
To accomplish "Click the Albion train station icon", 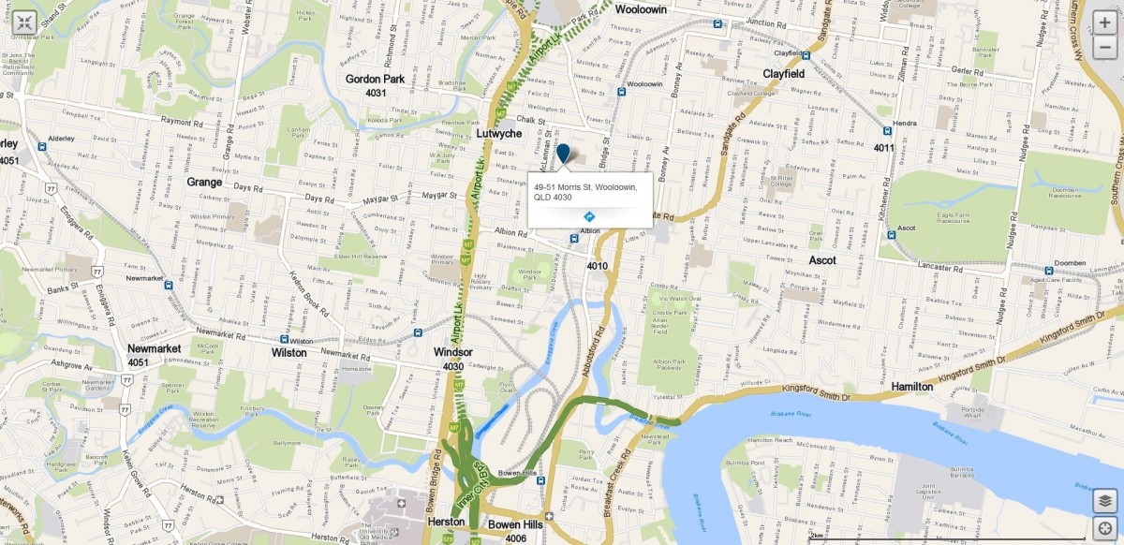I will (x=573, y=238).
